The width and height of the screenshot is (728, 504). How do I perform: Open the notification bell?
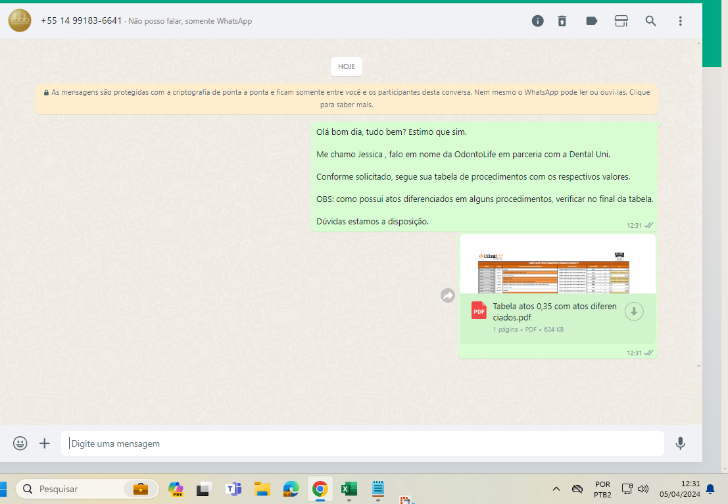(710, 489)
